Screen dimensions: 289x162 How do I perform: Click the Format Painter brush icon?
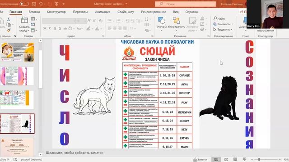coord(9,30)
